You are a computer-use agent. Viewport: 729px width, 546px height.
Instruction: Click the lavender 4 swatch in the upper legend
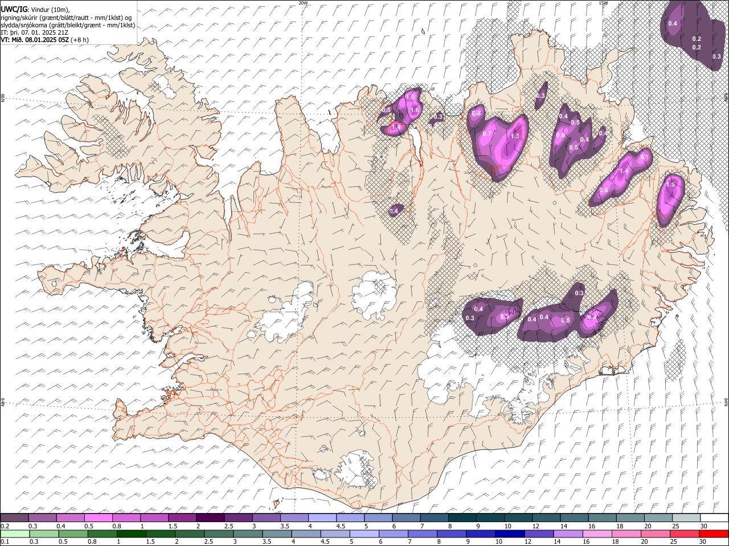point(322,518)
